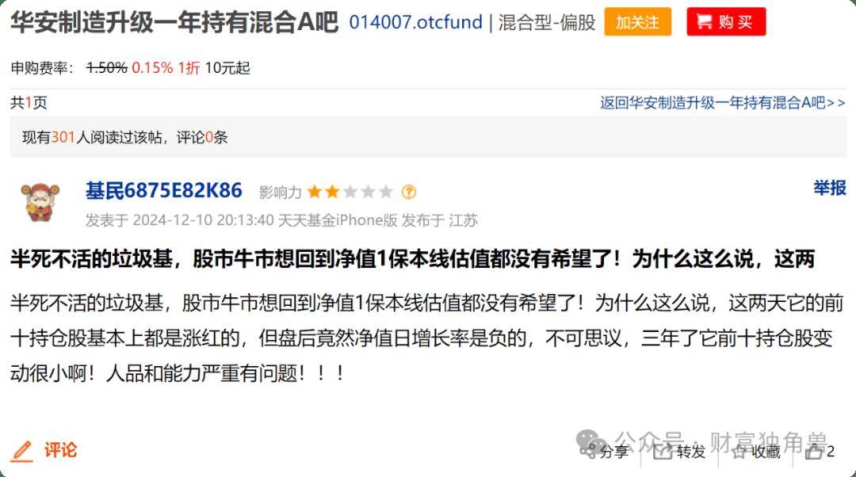Like the post via thumbs-up icon

point(814,452)
